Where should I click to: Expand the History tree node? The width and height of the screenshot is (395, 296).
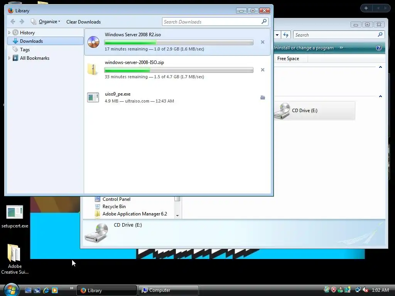[9, 32]
